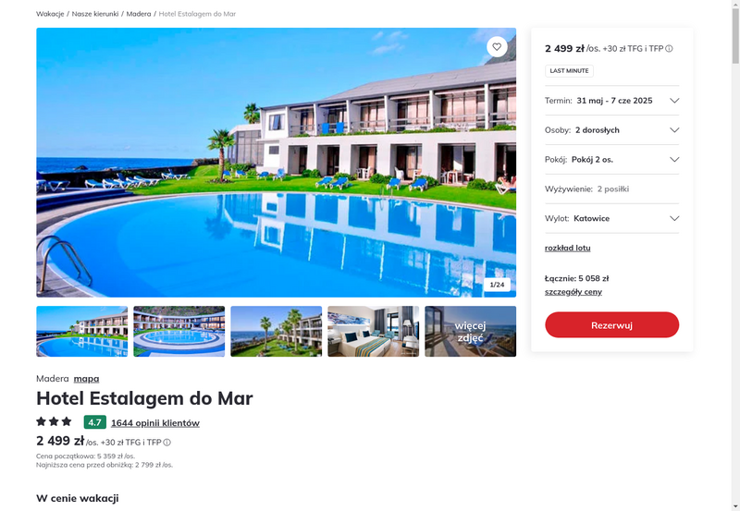
Task: Add hotel to favorites with heart icon
Action: [x=497, y=47]
